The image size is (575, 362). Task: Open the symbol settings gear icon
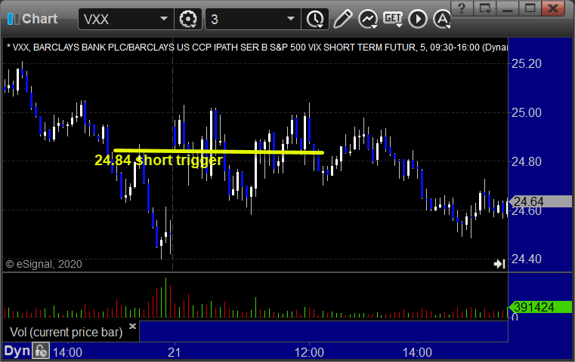[x=187, y=19]
